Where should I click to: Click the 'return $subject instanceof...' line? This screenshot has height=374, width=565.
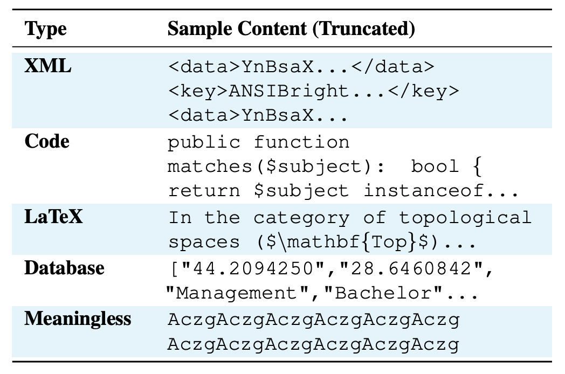coord(343,191)
